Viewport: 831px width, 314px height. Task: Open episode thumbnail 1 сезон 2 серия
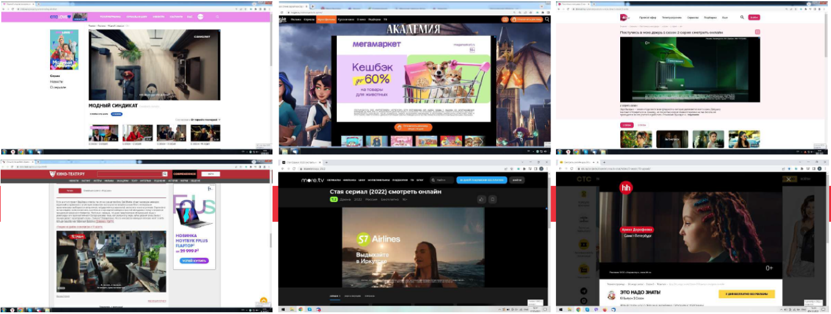136,133
